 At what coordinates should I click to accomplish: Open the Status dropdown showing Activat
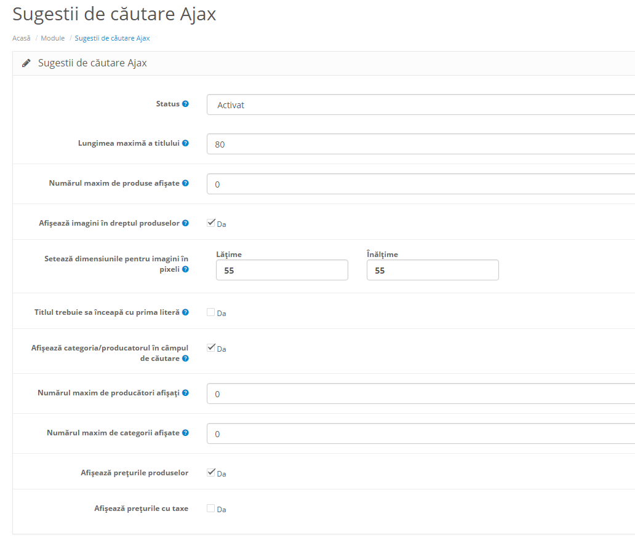[369, 105]
